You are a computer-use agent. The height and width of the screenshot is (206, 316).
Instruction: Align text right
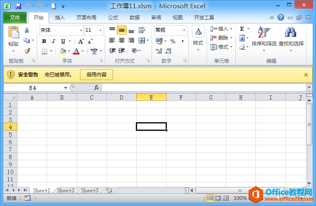click(x=131, y=40)
